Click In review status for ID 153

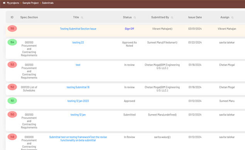(x=129, y=65)
